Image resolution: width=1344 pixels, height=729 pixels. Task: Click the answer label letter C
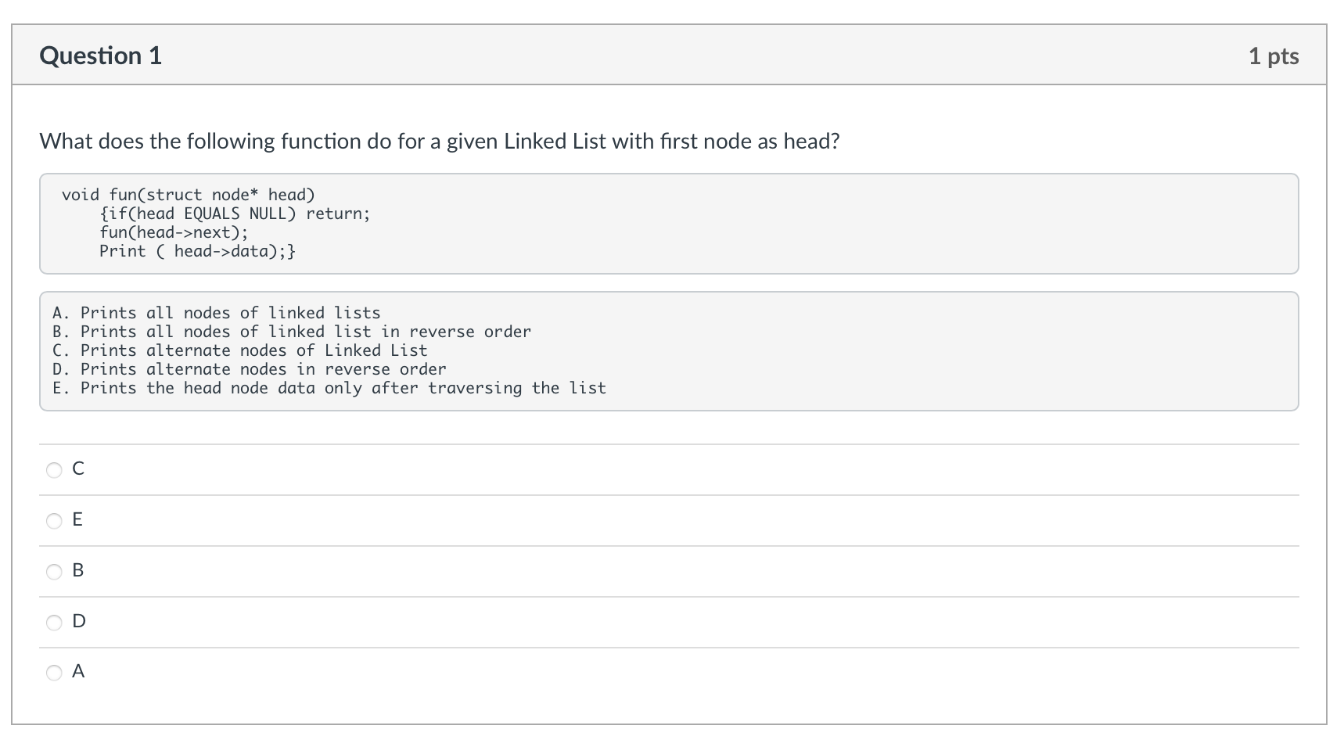(78, 469)
